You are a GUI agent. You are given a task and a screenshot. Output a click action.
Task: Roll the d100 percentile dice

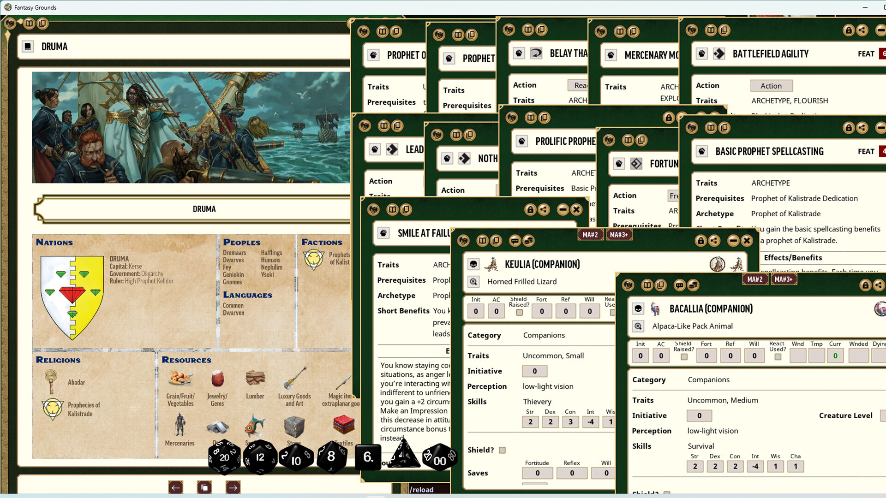click(x=439, y=458)
